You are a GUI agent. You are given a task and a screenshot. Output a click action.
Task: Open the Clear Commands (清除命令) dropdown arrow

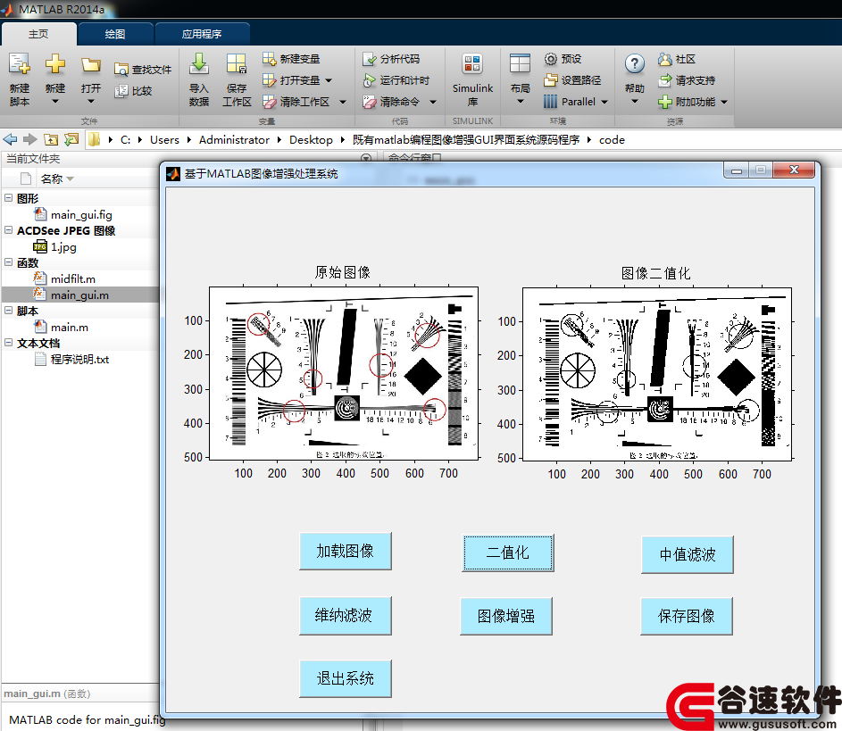(x=433, y=102)
